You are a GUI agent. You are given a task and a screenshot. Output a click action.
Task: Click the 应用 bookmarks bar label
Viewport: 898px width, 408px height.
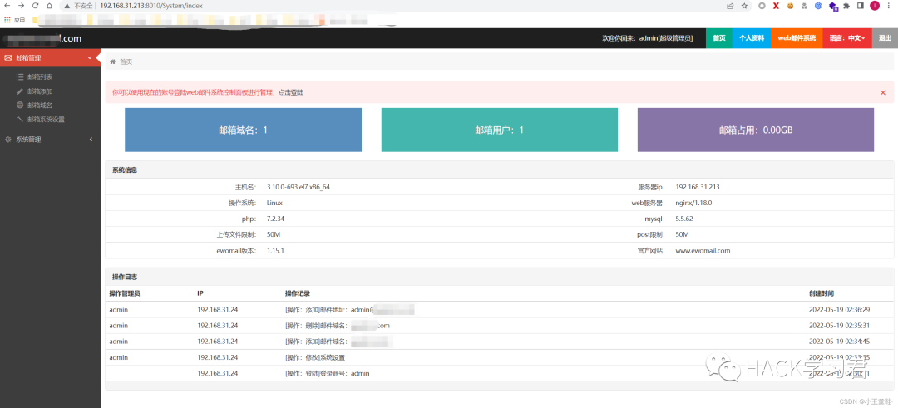[x=19, y=19]
